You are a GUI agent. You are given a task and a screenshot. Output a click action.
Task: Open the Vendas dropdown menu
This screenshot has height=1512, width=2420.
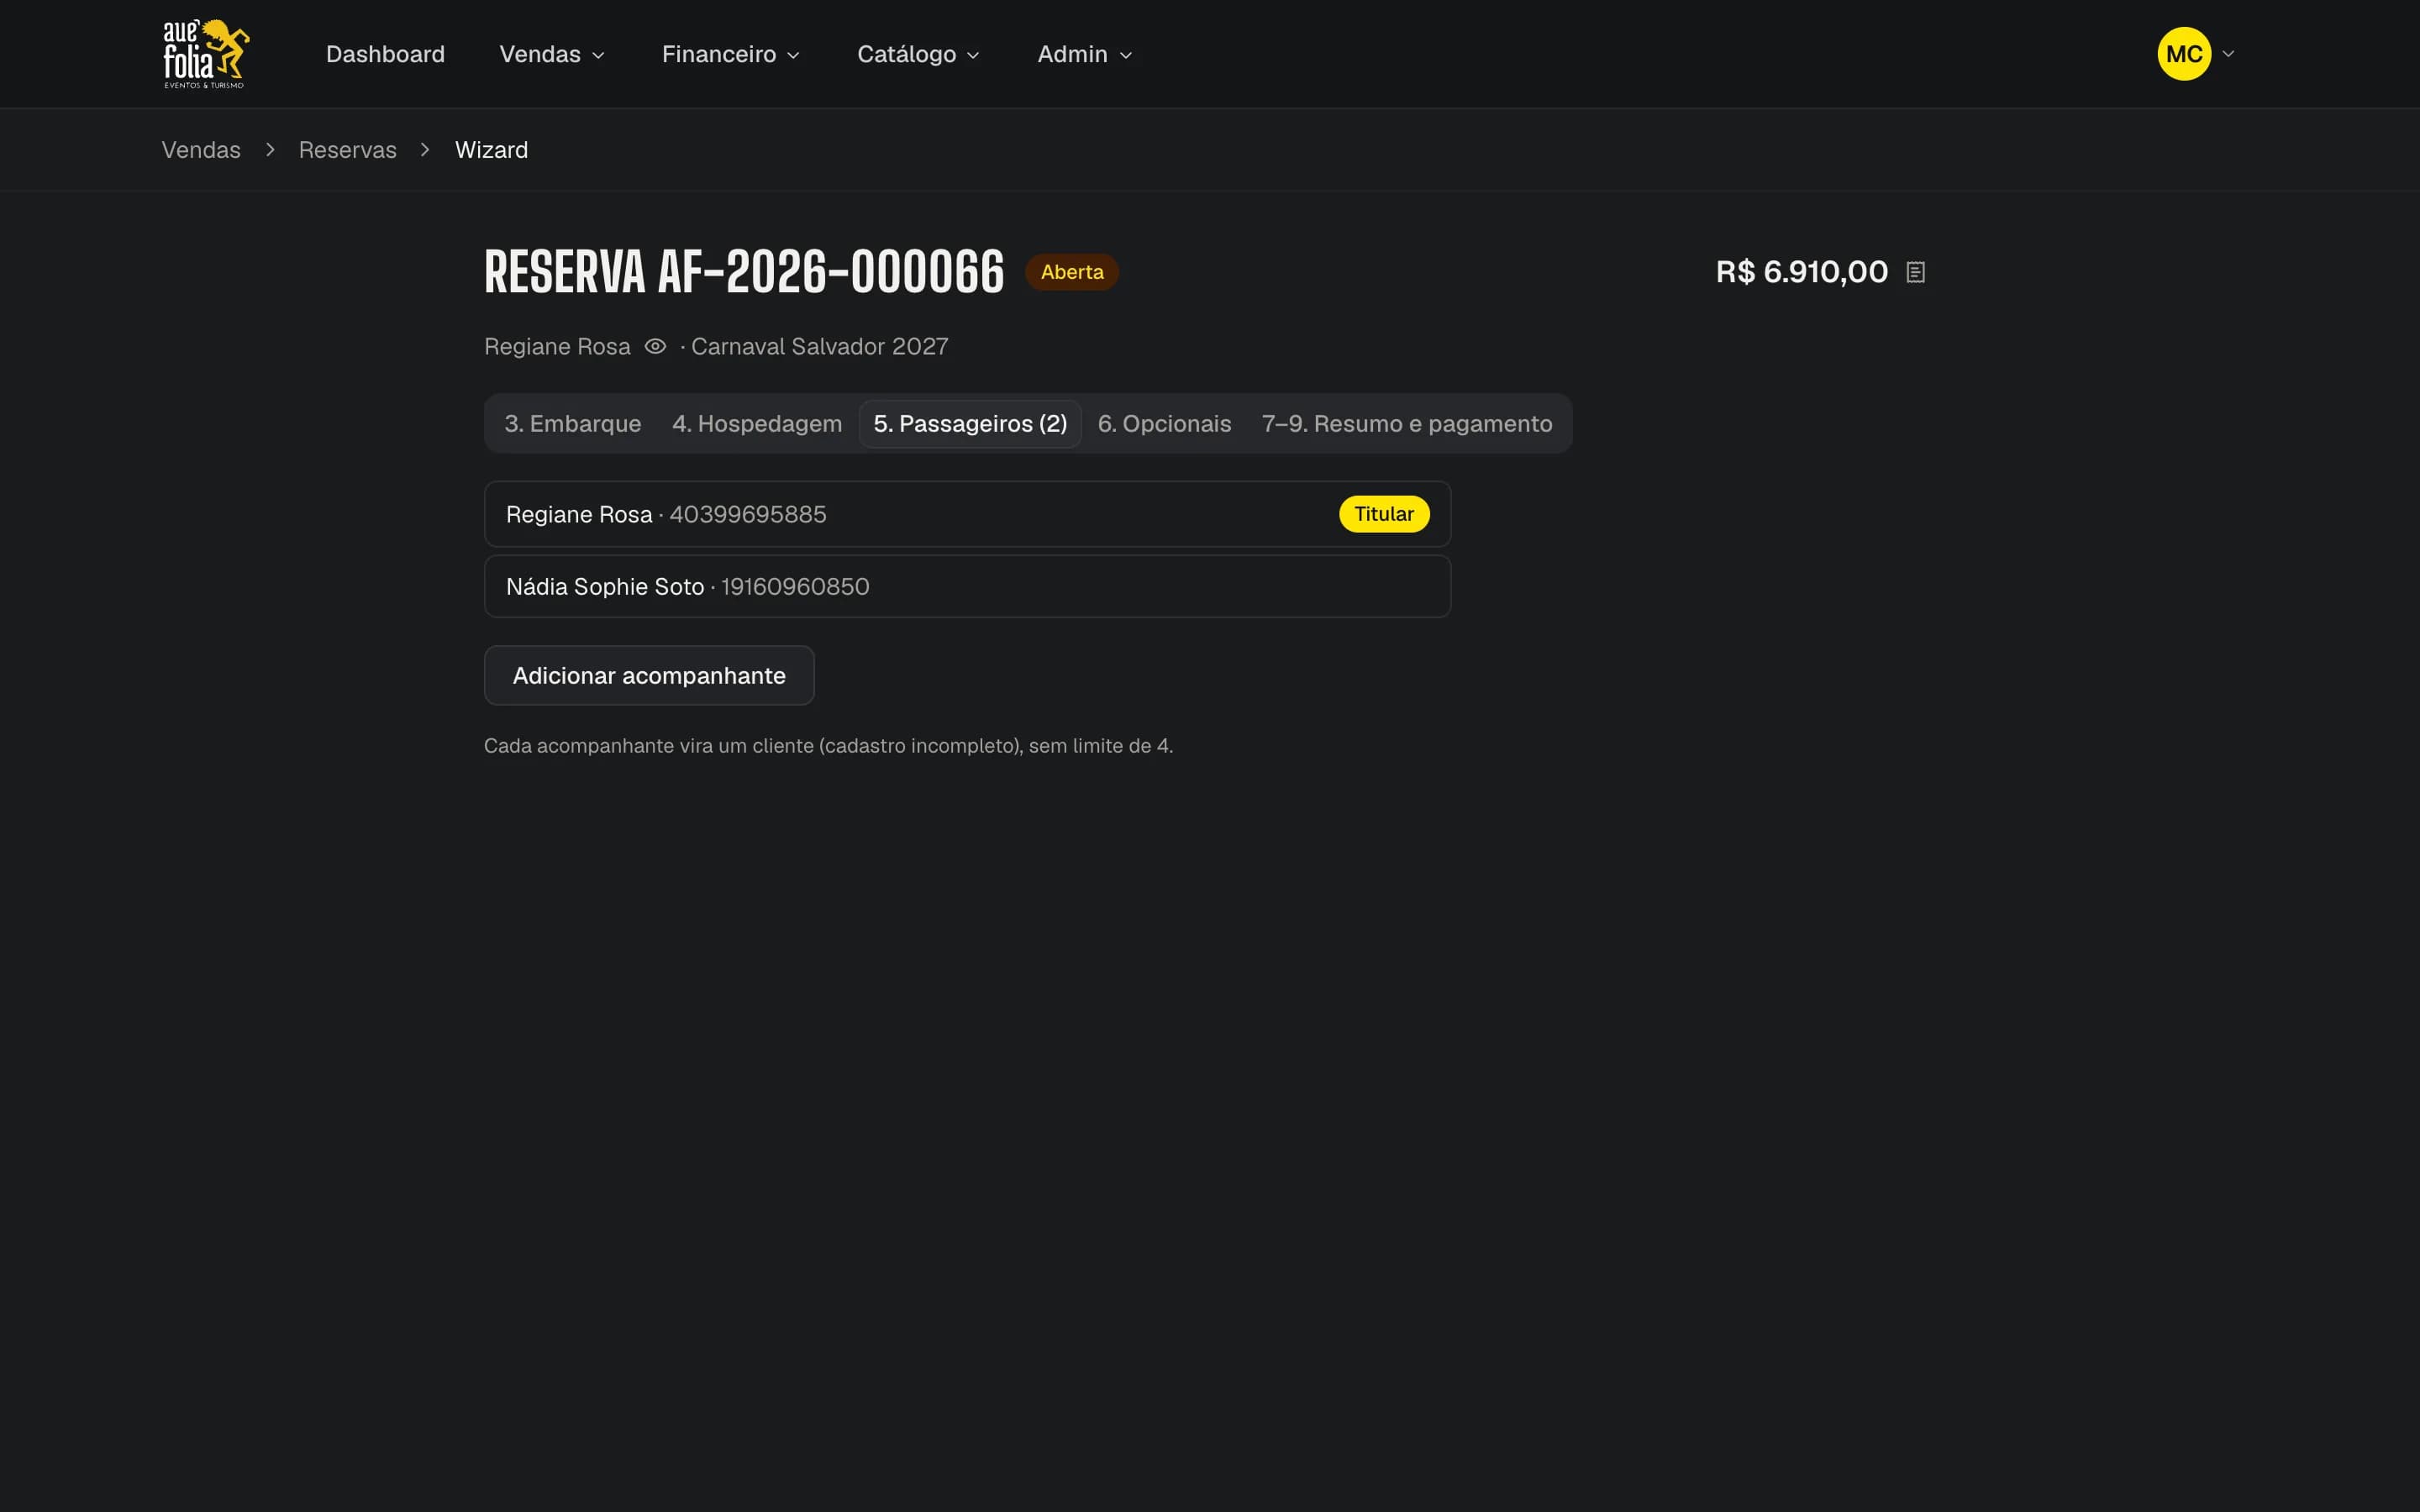pyautogui.click(x=552, y=54)
